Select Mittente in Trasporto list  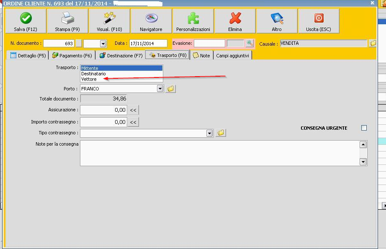[x=121, y=68]
